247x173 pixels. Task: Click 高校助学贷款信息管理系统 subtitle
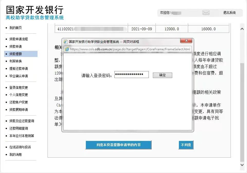[x=35, y=18]
